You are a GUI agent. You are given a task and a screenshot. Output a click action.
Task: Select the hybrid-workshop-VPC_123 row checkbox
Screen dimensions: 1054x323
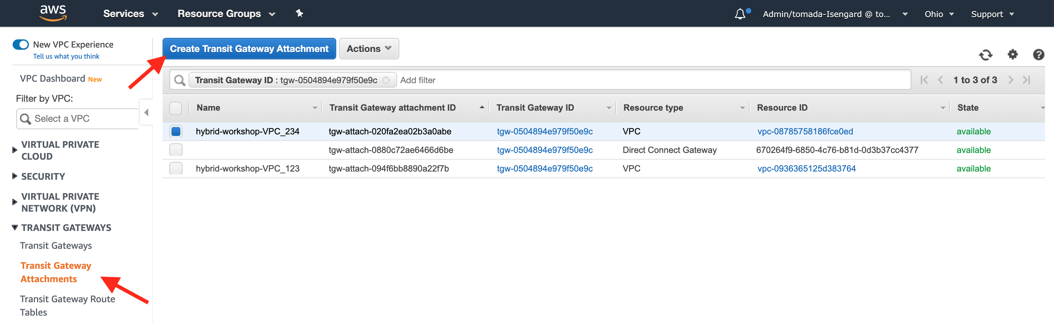click(176, 169)
